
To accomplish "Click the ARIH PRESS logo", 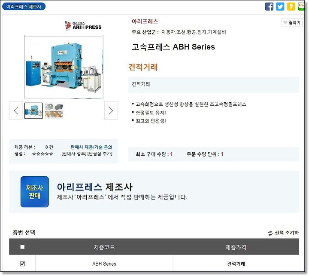I will (x=83, y=26).
